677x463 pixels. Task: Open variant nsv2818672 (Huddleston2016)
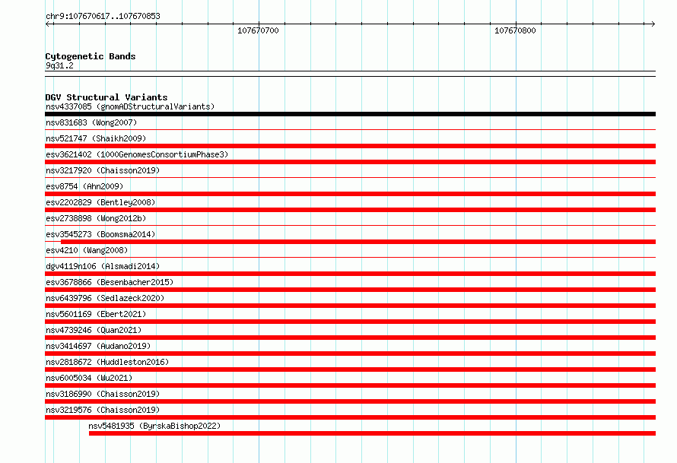[107, 362]
